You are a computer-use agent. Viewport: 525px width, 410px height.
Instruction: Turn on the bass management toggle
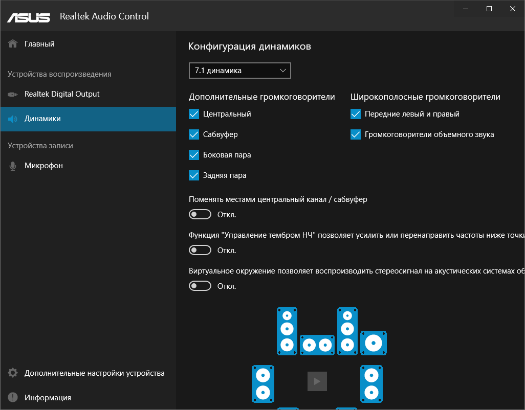pyautogui.click(x=200, y=250)
